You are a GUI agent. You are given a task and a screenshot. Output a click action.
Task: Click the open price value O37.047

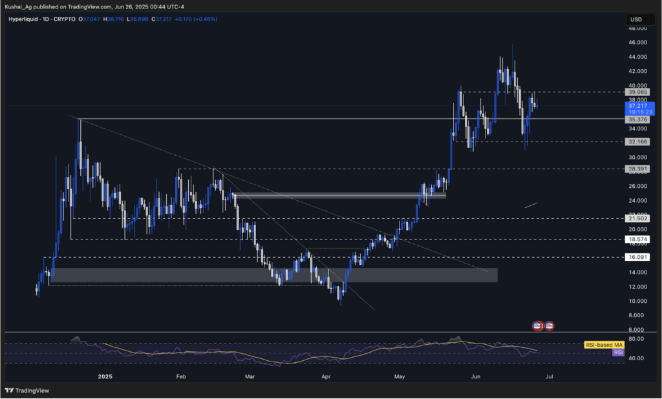pyautogui.click(x=89, y=19)
